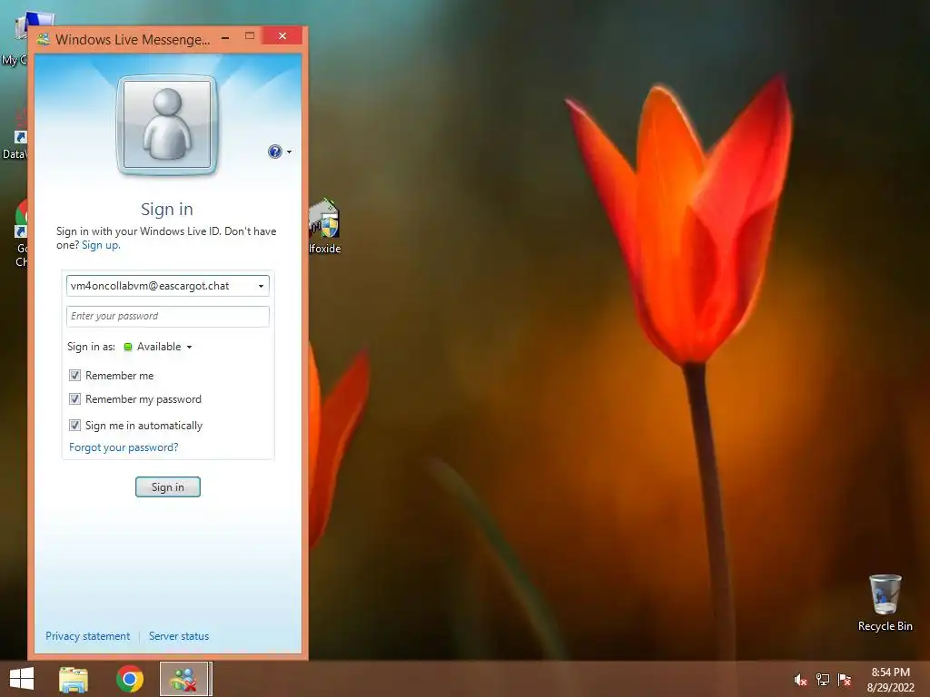The image size is (930, 697).
Task: Minimize the Windows Live Messenger window
Action: click(225, 37)
